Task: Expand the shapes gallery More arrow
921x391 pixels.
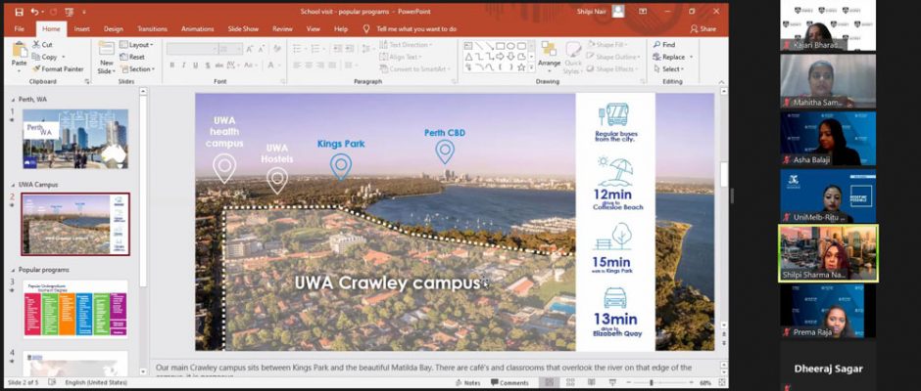Action: pyautogui.click(x=531, y=69)
